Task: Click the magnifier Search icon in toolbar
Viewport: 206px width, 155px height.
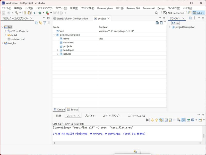Action: [157, 13]
